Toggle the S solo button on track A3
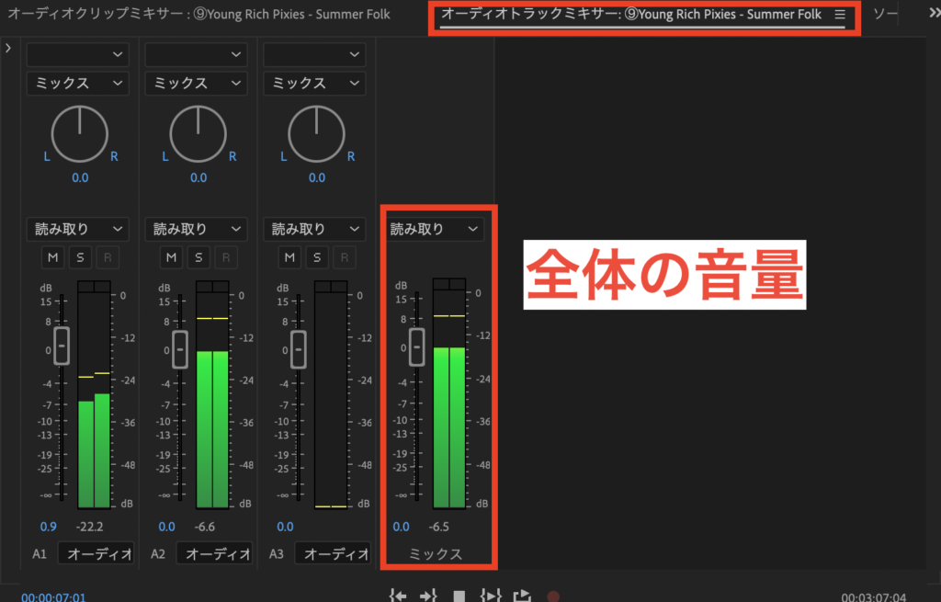This screenshot has width=941, height=602. (x=317, y=257)
